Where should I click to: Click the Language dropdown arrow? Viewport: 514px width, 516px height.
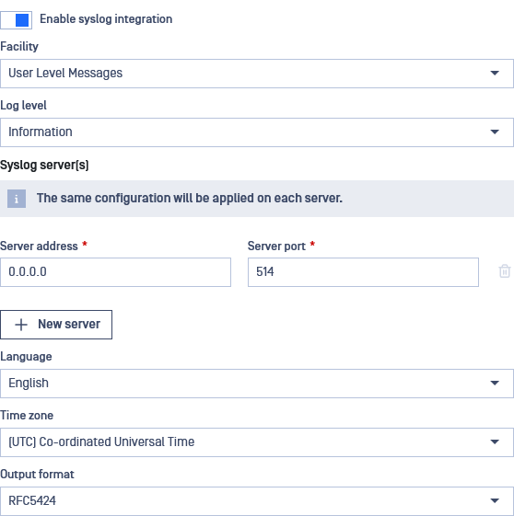(x=495, y=383)
